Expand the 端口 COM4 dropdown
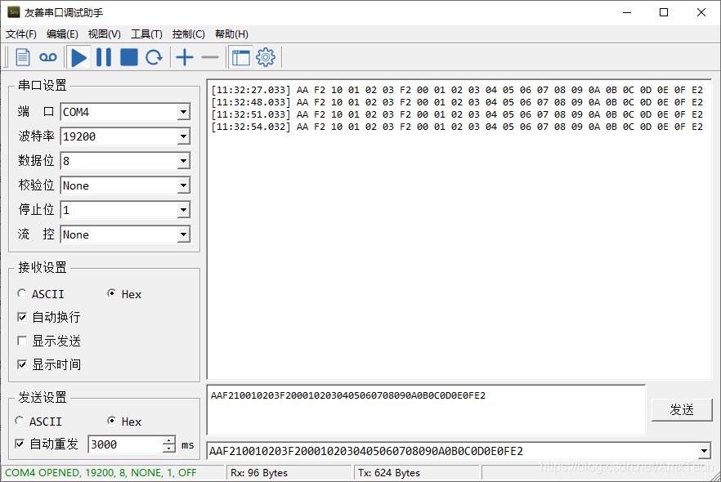 click(183, 112)
